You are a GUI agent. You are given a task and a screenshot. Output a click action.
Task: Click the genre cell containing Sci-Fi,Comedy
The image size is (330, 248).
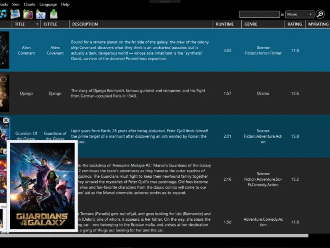(x=263, y=179)
